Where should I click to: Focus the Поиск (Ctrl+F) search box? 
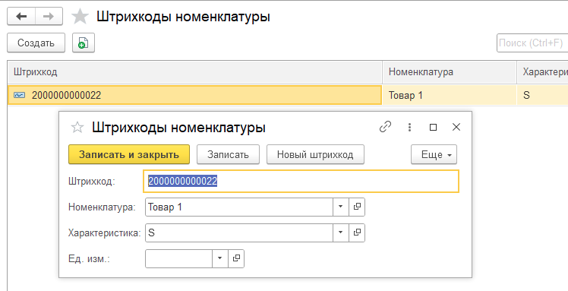click(532, 43)
